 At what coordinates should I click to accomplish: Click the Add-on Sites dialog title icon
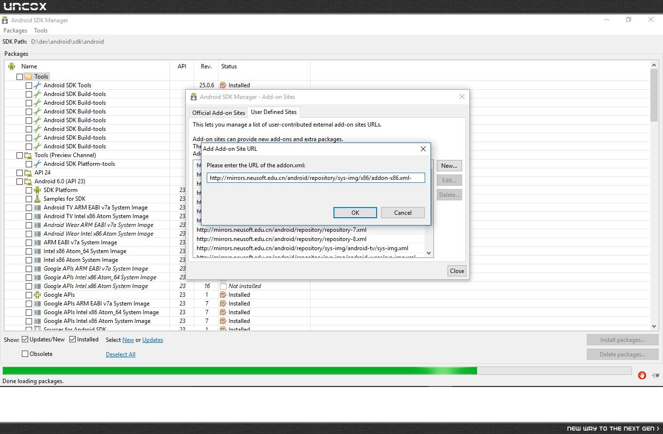pyautogui.click(x=194, y=97)
